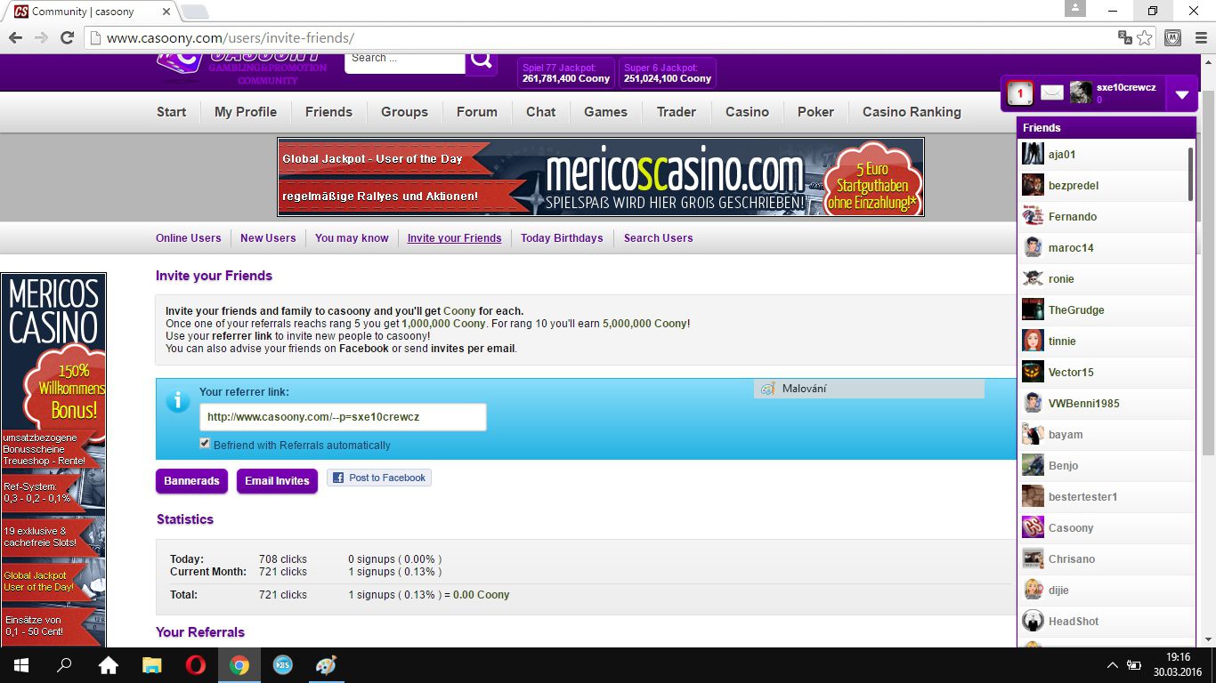
Task: Click Casoony's avatar in Friends list
Action: [1033, 527]
